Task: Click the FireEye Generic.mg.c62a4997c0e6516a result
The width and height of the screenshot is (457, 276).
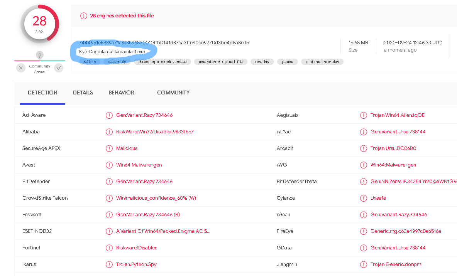Action: click(406, 231)
